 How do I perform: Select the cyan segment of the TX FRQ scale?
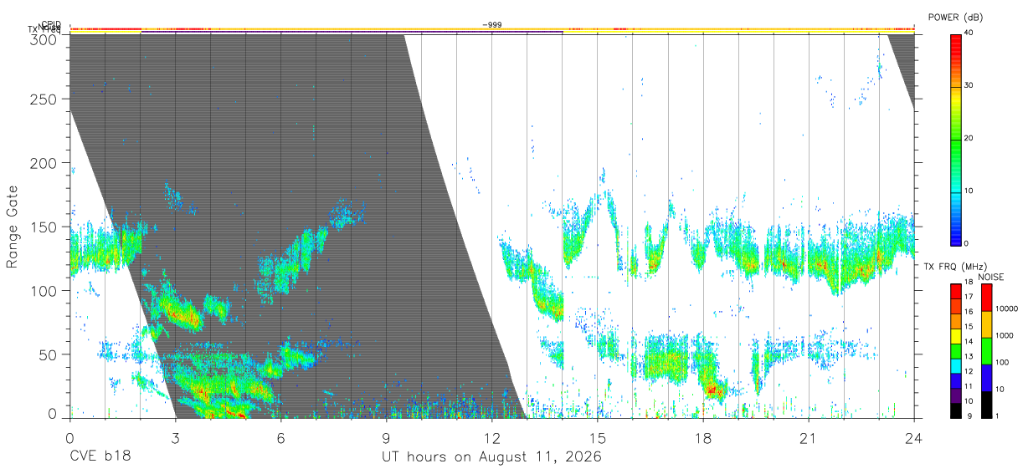point(956,366)
